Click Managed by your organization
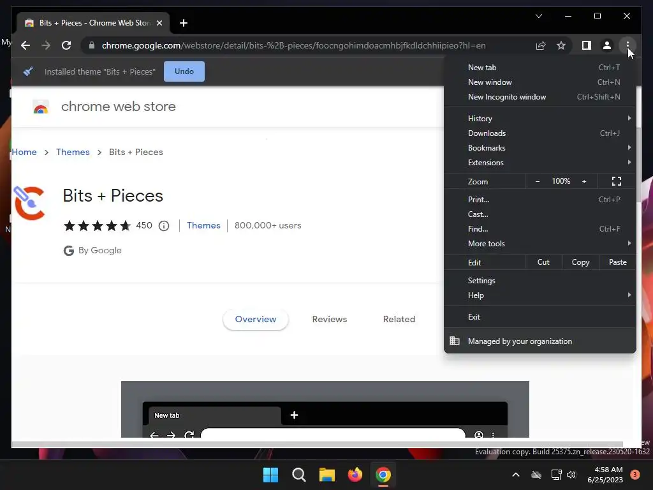The height and width of the screenshot is (490, 653). [540, 341]
